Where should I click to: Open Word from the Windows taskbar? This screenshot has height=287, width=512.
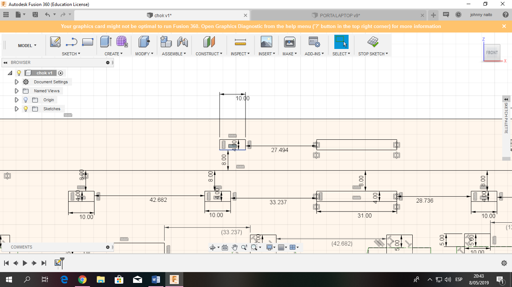[x=156, y=279]
